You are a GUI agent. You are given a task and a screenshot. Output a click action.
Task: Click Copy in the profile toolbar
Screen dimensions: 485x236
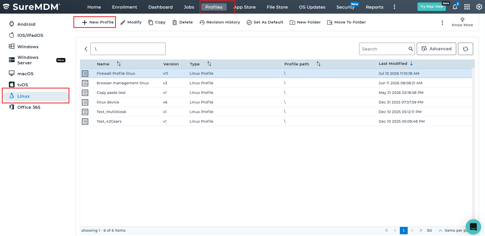coord(157,22)
